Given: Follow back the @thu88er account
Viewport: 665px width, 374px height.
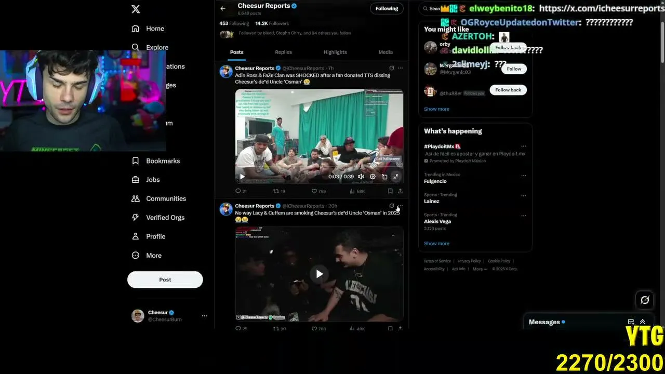Looking at the screenshot, I should coord(508,90).
